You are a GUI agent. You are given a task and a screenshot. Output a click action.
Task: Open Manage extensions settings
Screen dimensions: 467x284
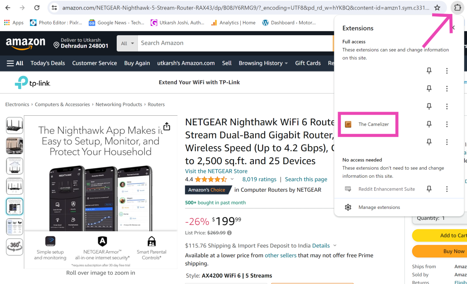(379, 207)
